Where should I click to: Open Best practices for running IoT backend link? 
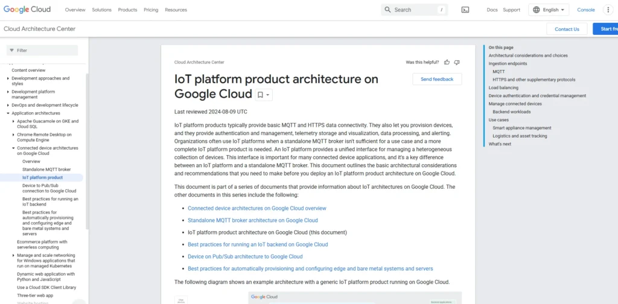coord(258,244)
